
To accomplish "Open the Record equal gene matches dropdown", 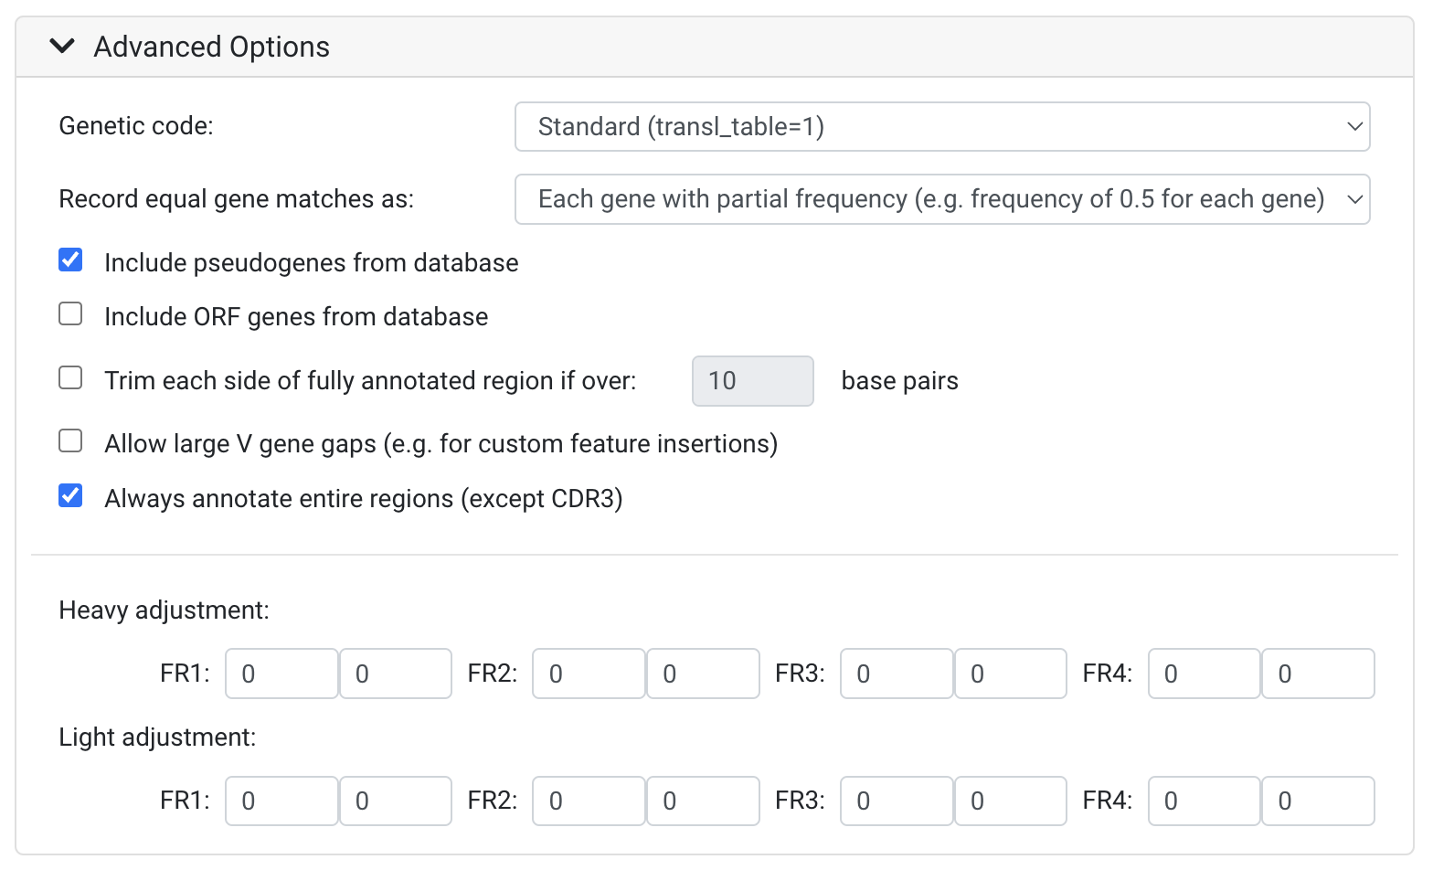I will (942, 199).
